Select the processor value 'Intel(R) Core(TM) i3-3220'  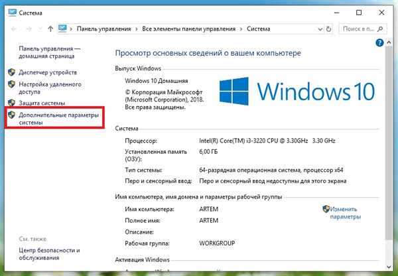pos(267,141)
